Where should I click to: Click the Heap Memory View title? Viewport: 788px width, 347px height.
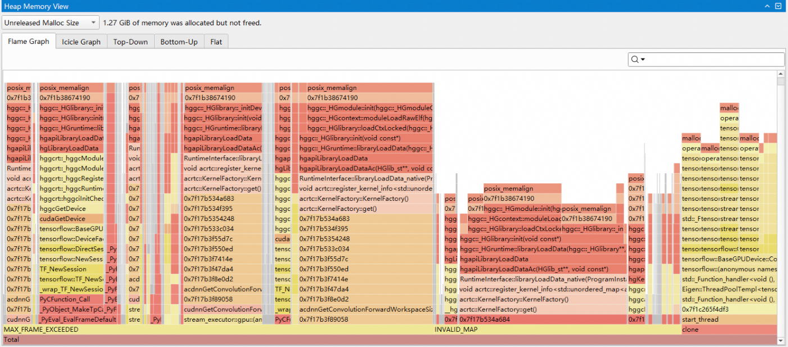37,6
